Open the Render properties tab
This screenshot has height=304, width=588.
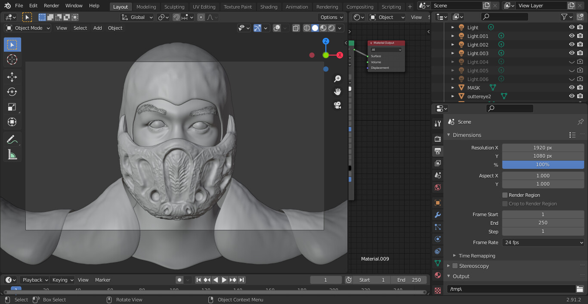pos(438,139)
